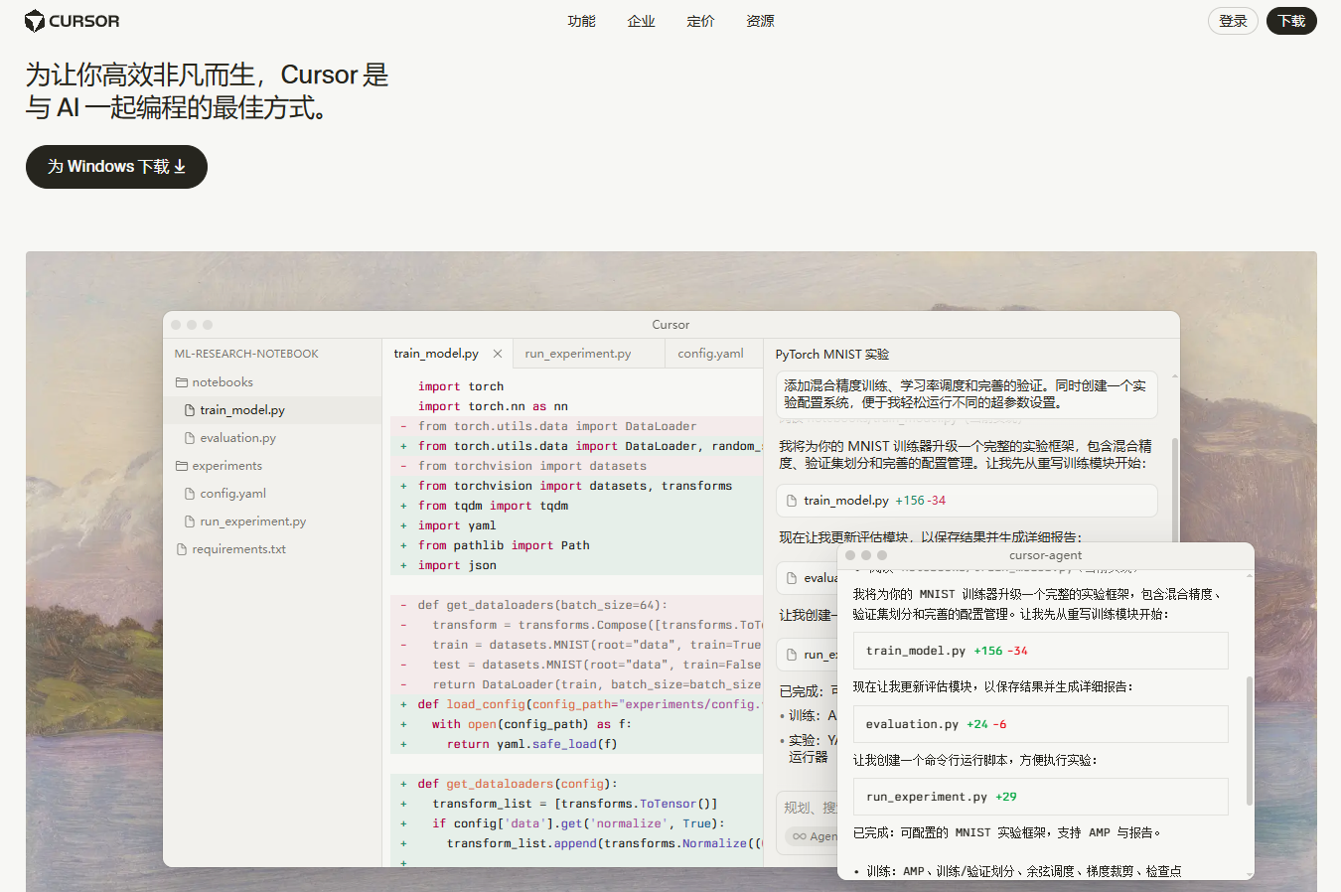Click the run_experiment.py file icon in sidebar

pos(190,521)
